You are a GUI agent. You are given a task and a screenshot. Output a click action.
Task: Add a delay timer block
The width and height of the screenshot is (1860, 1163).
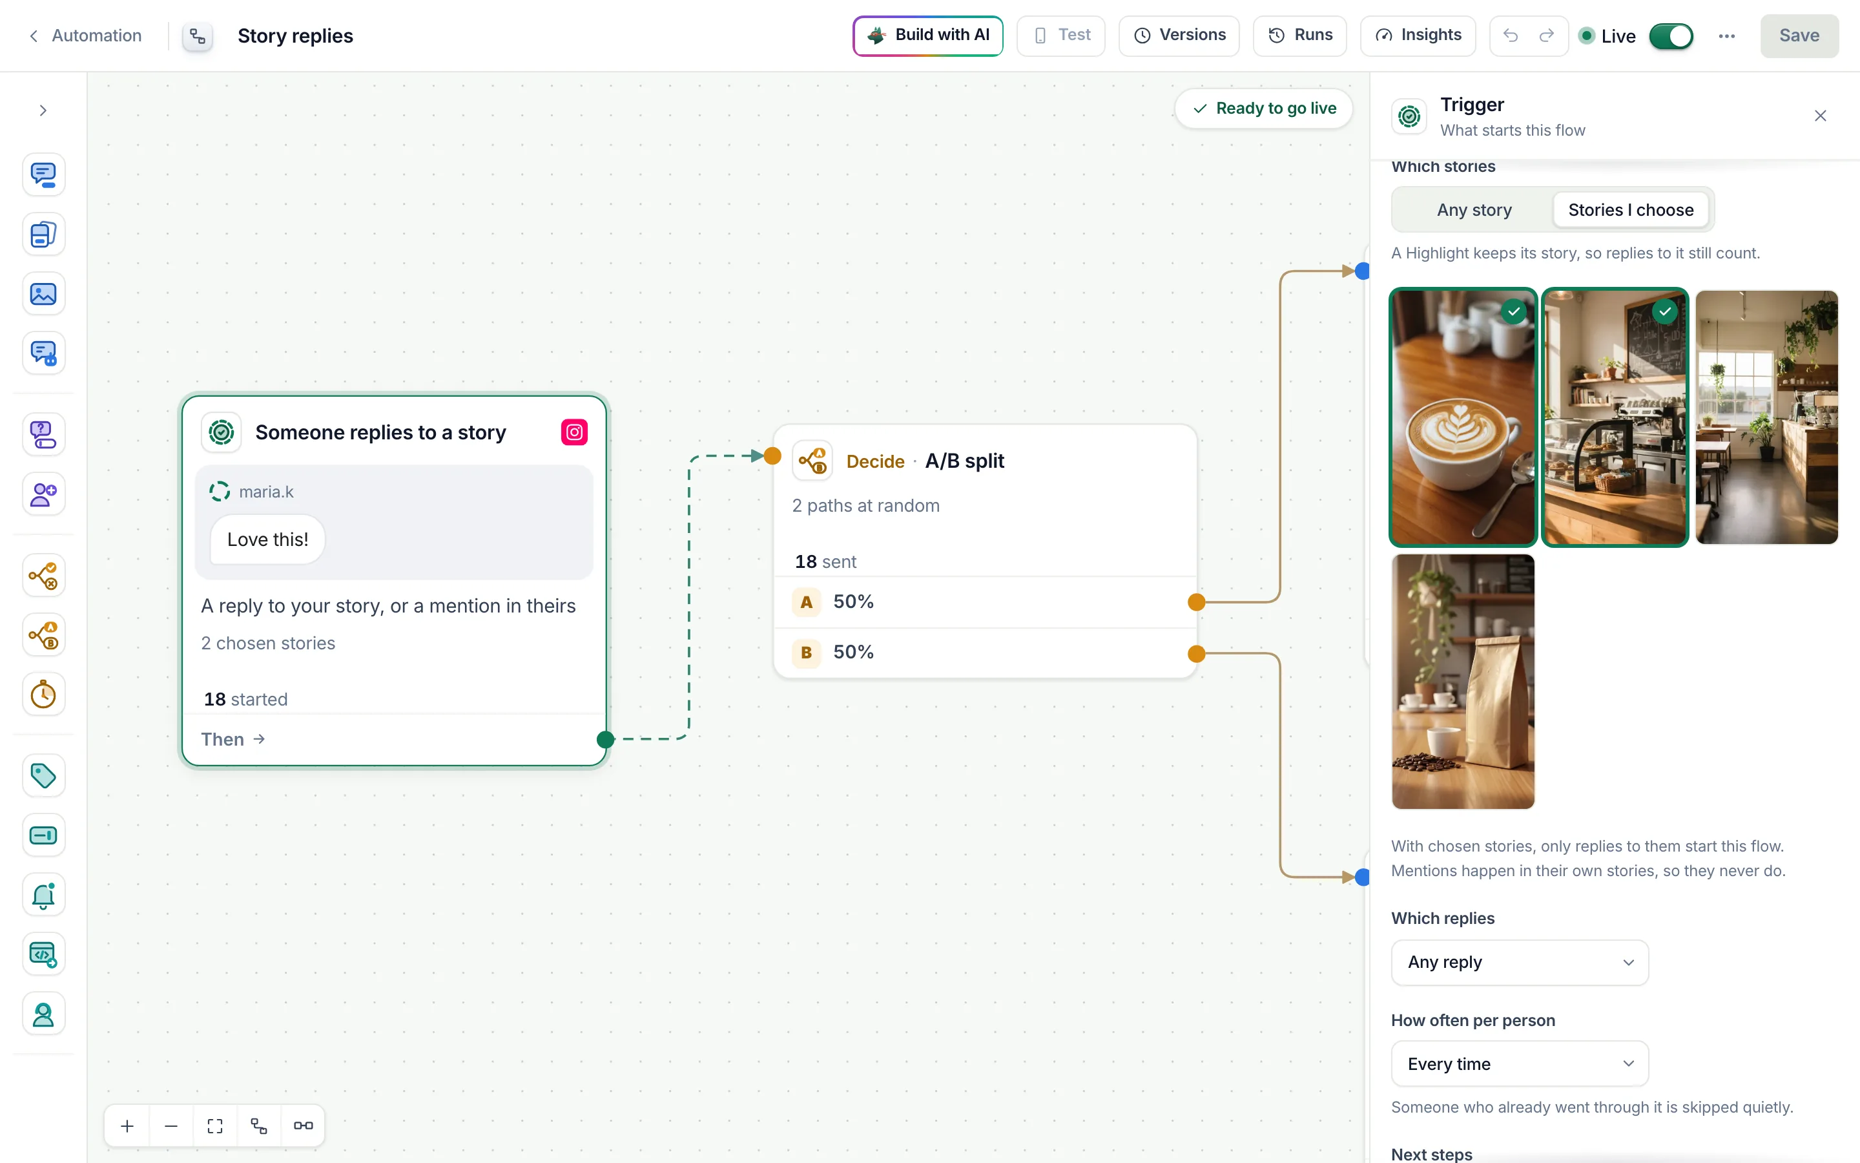tap(44, 695)
